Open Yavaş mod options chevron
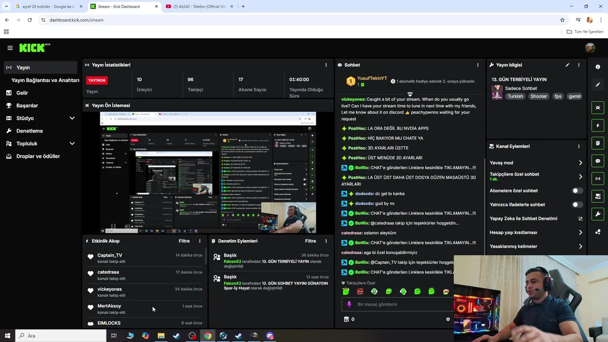This screenshot has height=342, width=608. (580, 163)
